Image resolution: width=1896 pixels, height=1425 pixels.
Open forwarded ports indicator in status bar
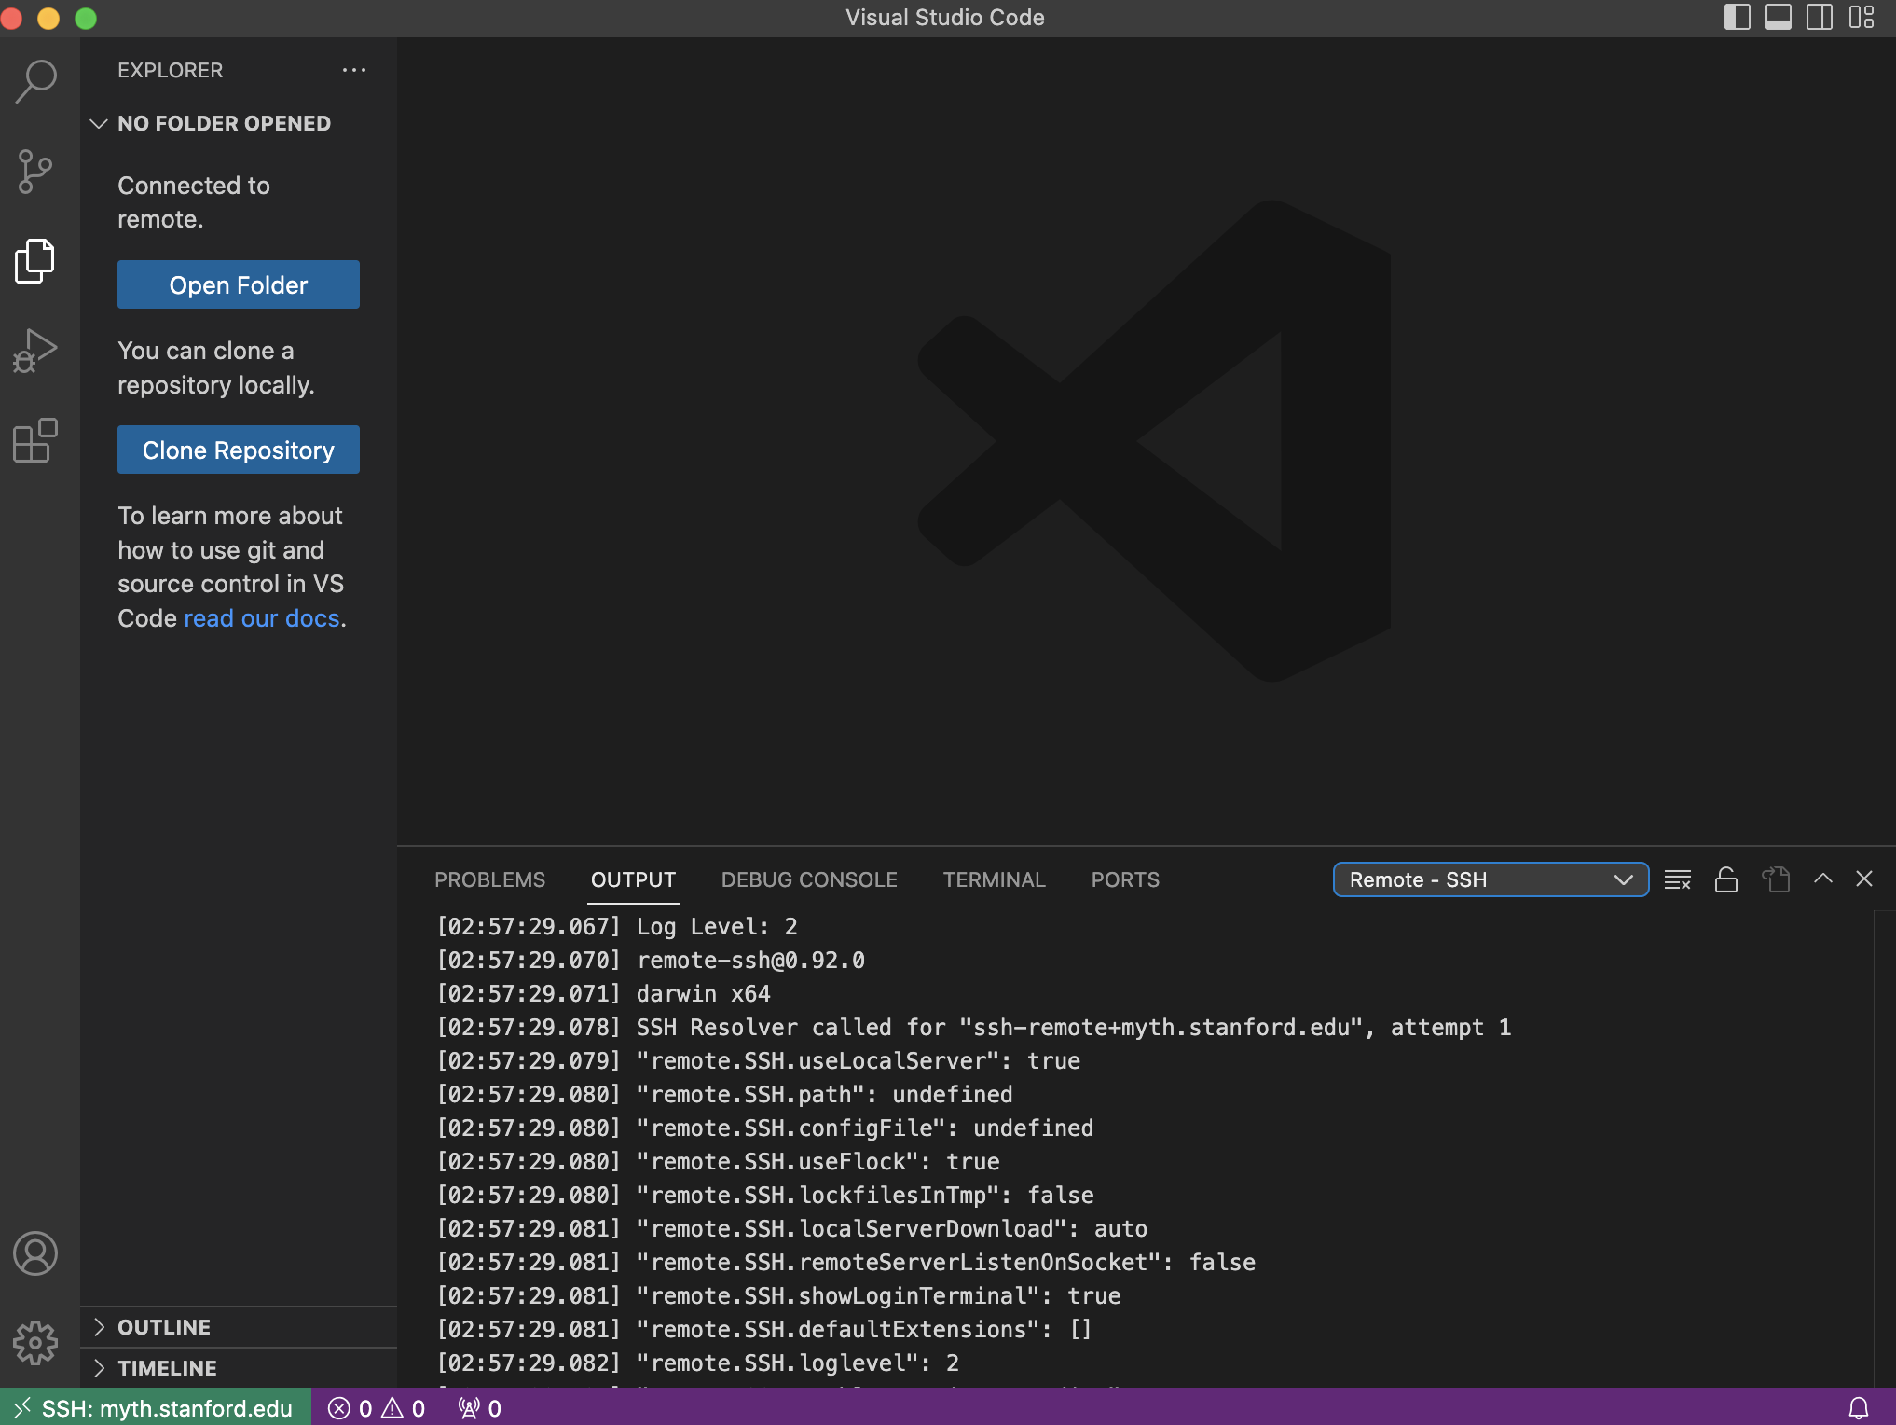pyautogui.click(x=480, y=1408)
